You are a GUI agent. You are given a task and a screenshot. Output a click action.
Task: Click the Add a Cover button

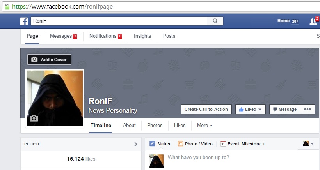tap(49, 60)
